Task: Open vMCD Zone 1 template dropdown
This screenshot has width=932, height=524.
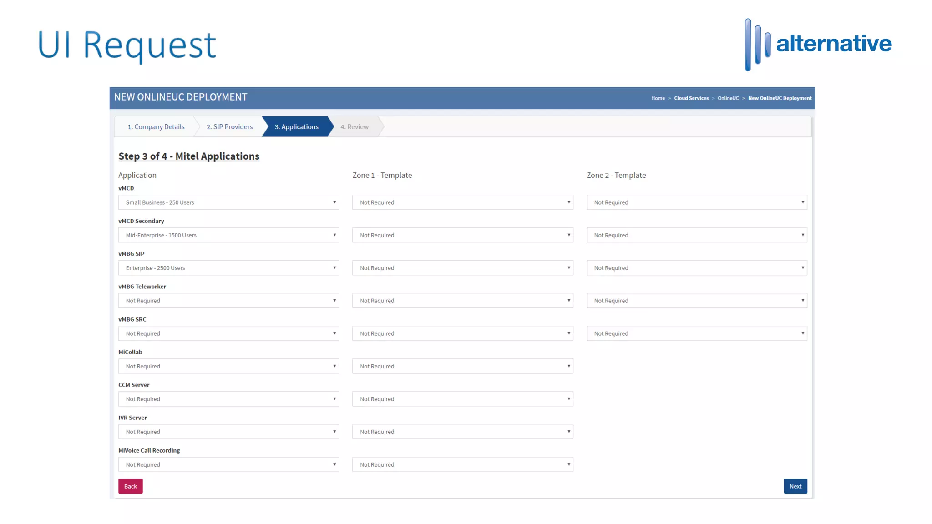Action: [x=462, y=202]
